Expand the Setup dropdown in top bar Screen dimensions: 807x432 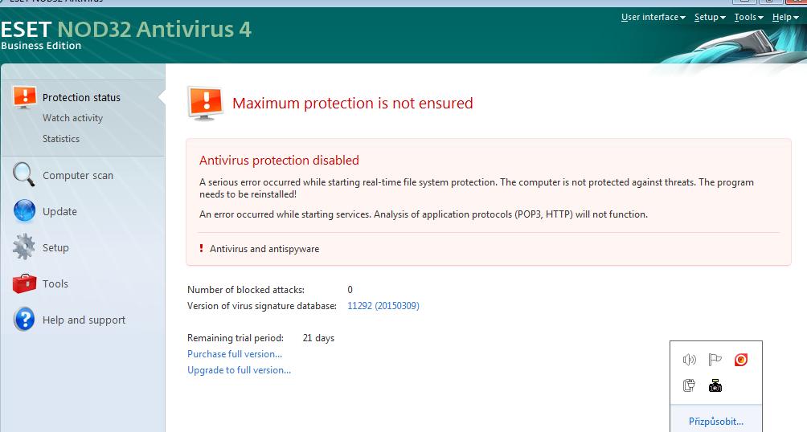pyautogui.click(x=709, y=17)
